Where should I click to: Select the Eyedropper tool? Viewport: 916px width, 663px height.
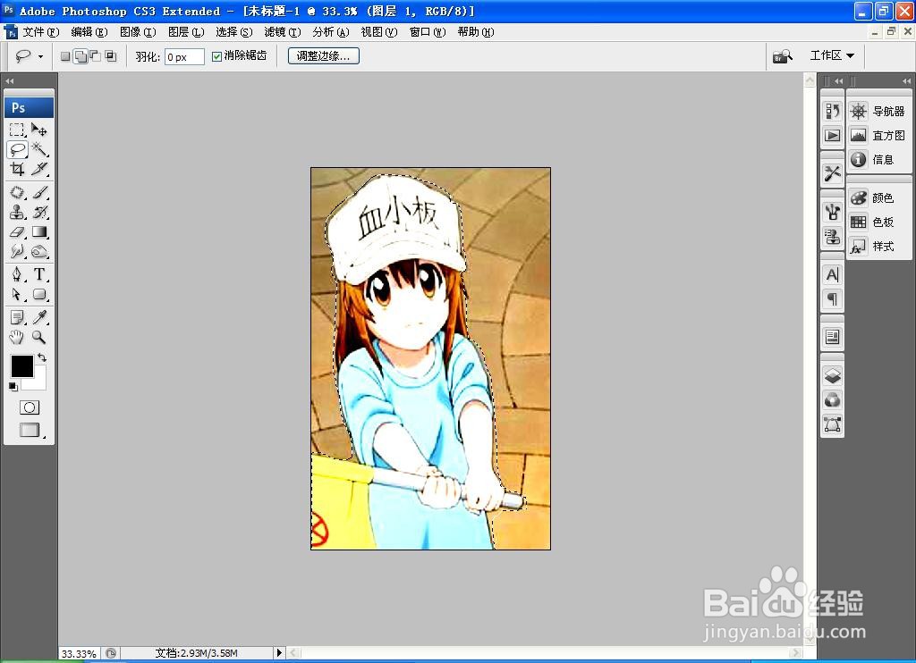(x=39, y=317)
